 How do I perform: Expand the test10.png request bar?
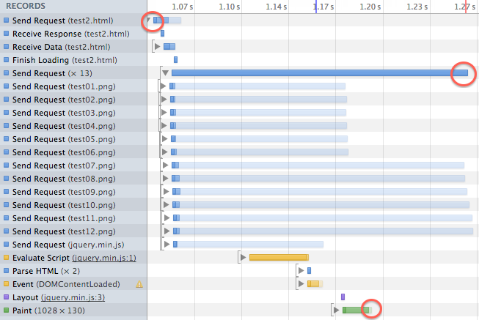point(167,205)
